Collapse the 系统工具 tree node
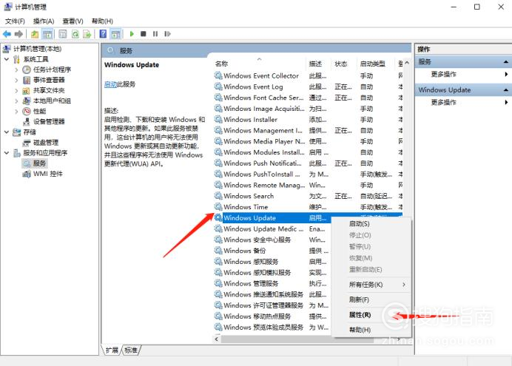Screen dimensions: 512x366 click(x=7, y=59)
